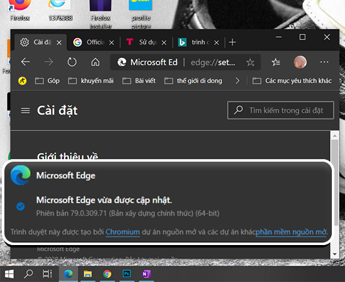Click the settings page scrollbar up arrow
This screenshot has height=282, width=345.
335,136
